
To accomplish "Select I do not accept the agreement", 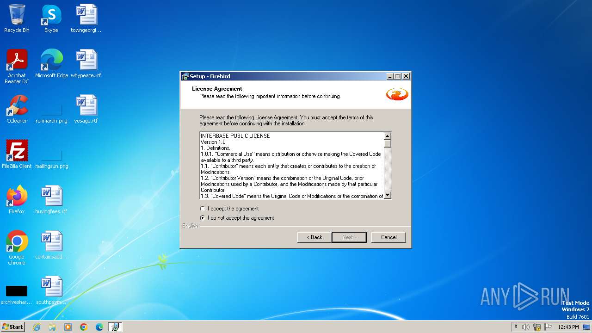I will tap(237, 218).
